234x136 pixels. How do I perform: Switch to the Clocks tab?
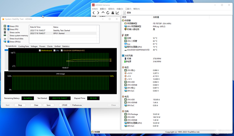pyautogui.click(x=50, y=46)
